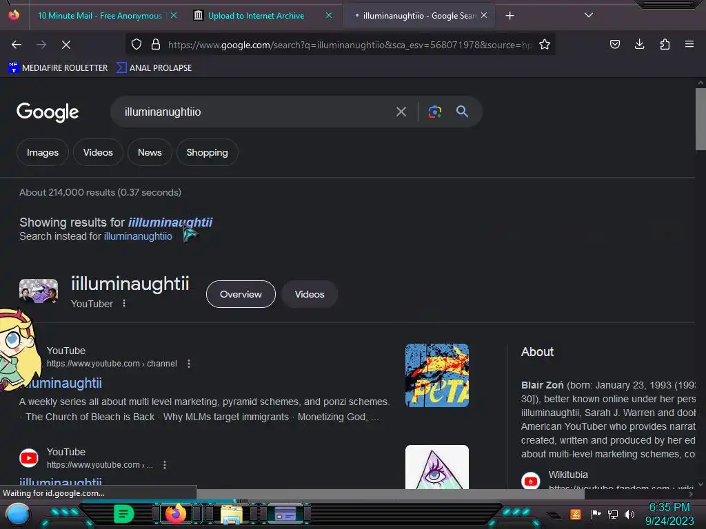706x529 pixels.
Task: Open the network tray icon
Action: pyautogui.click(x=613, y=514)
